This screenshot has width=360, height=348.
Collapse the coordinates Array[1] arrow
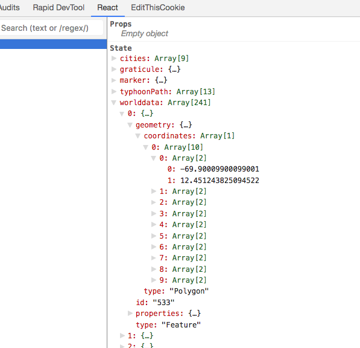click(x=137, y=136)
